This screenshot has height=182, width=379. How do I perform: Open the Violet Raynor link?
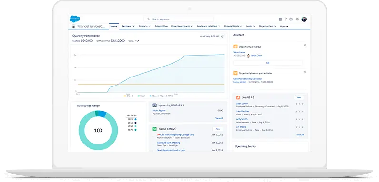pyautogui.click(x=159, y=110)
